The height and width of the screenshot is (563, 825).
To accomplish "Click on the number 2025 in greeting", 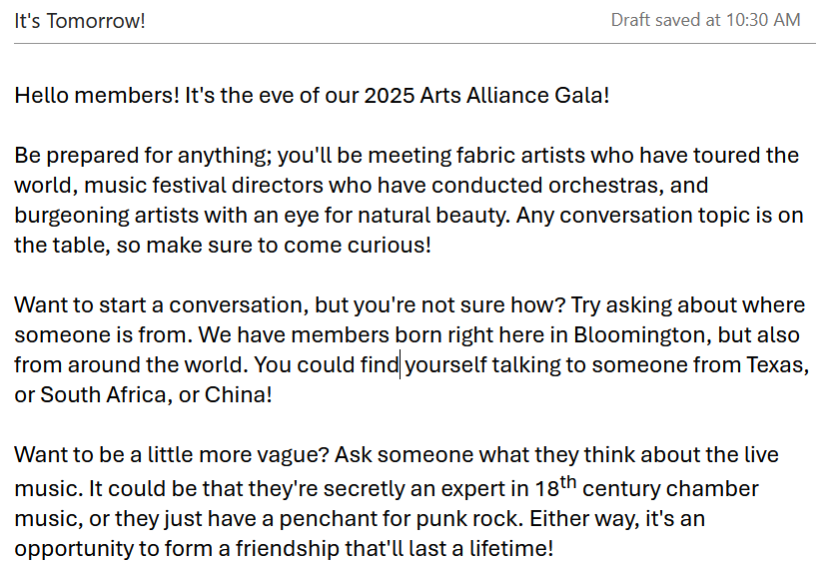I will click(390, 96).
